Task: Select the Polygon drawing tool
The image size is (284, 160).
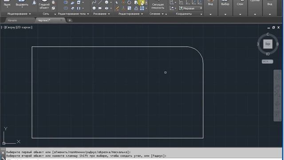Action: 94,8
